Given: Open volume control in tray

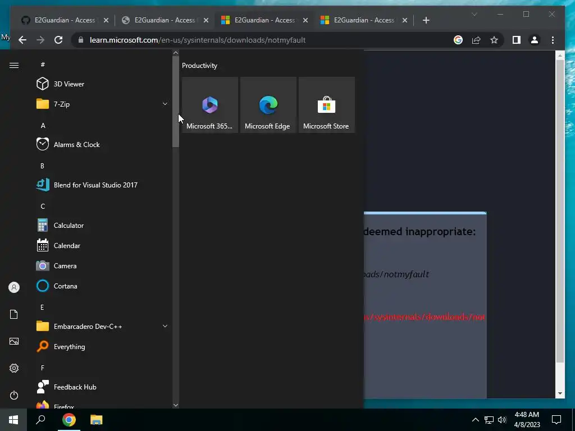Looking at the screenshot, I should click(502, 420).
